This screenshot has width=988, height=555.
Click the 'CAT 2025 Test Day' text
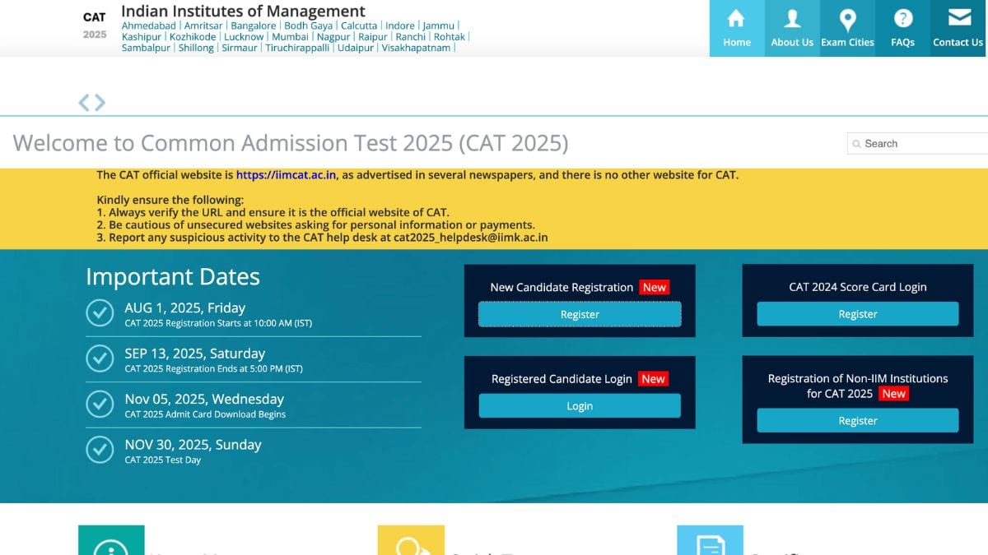(163, 460)
